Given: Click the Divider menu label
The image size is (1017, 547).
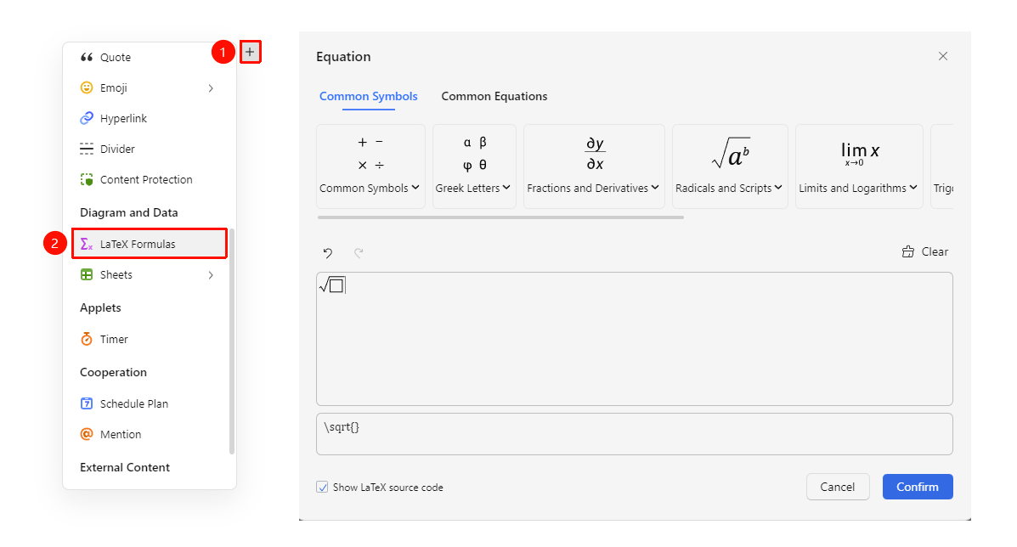Looking at the screenshot, I should tap(117, 149).
